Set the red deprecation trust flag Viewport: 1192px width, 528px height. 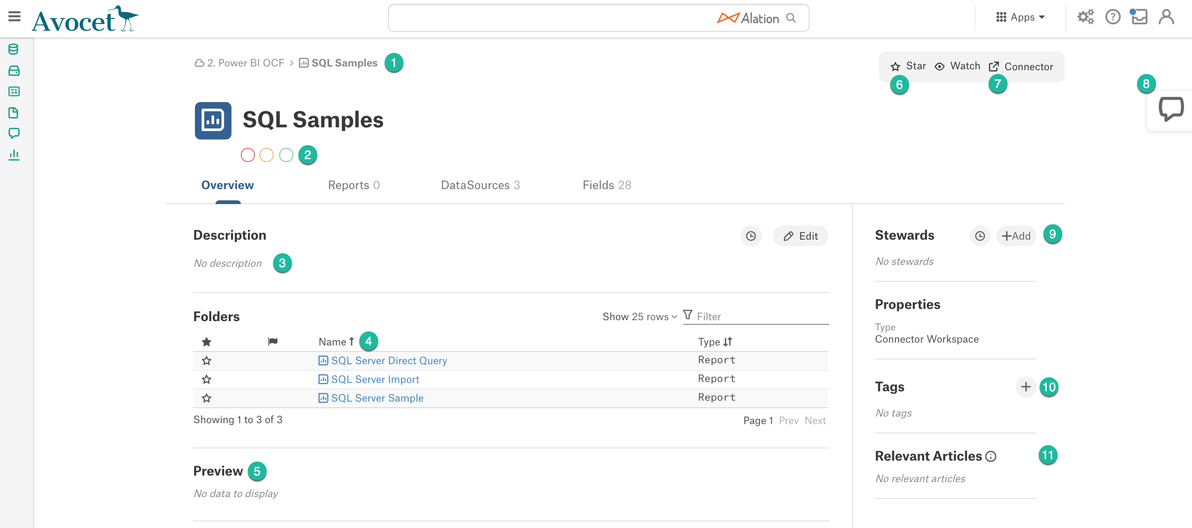pos(248,155)
